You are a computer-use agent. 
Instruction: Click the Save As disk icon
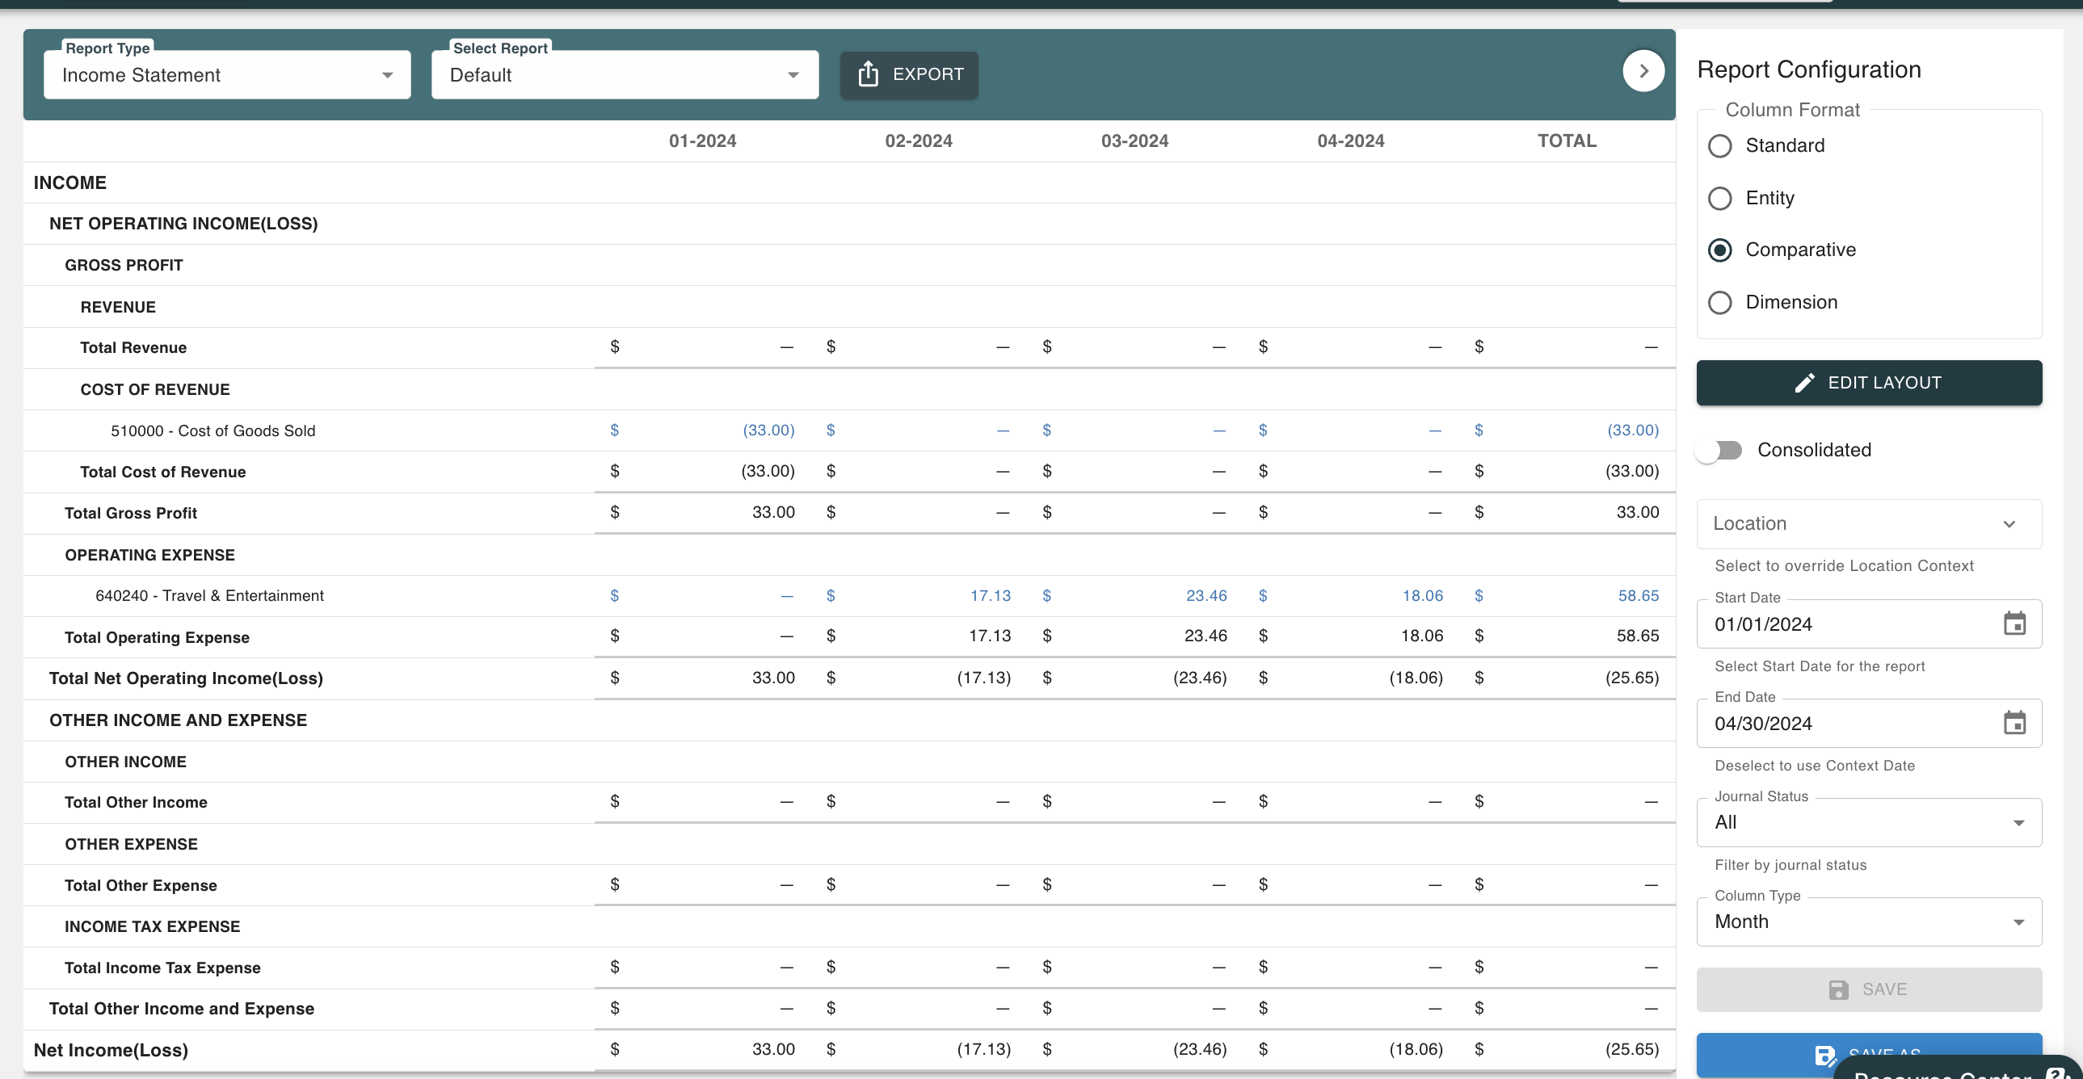click(1824, 1056)
